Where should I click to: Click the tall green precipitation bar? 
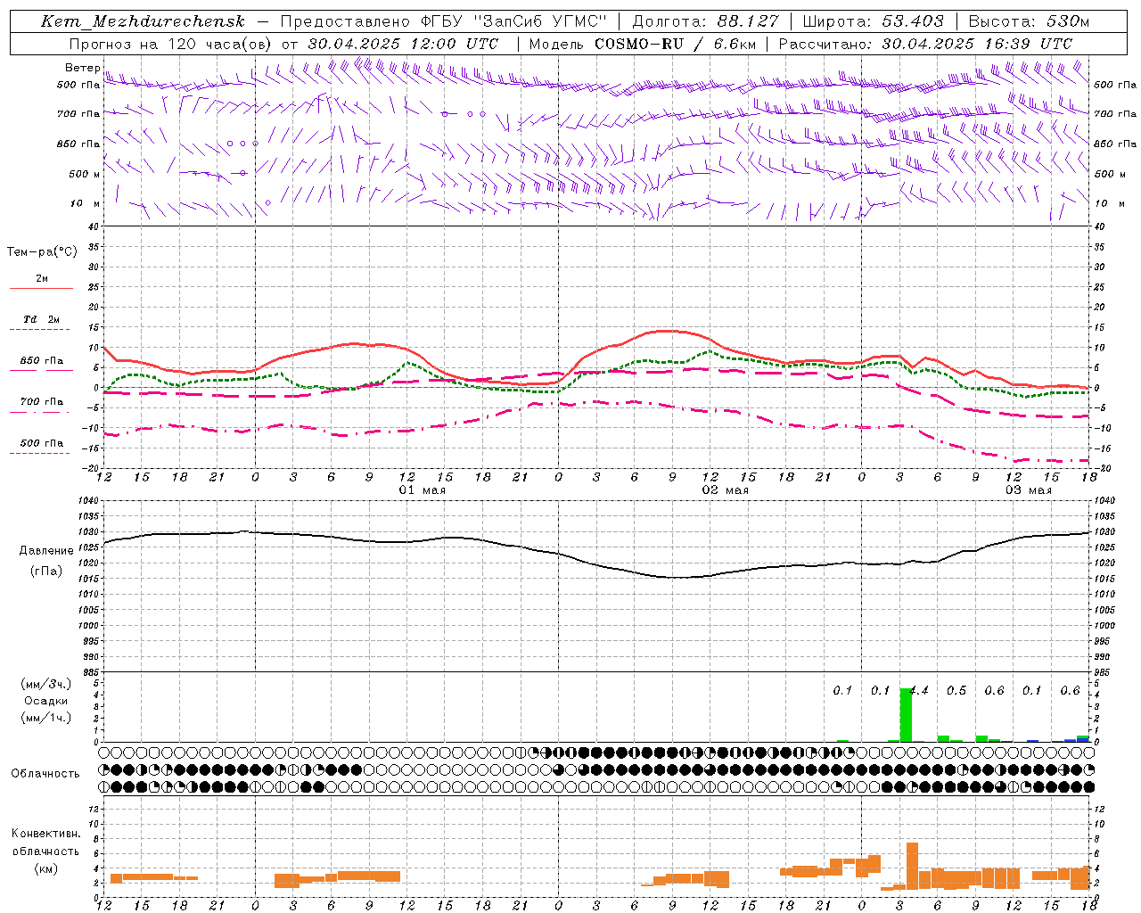(x=906, y=715)
